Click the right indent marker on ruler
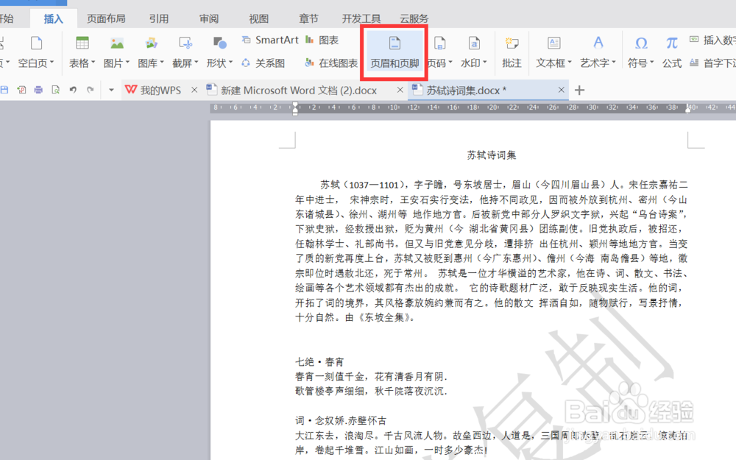 [x=687, y=109]
